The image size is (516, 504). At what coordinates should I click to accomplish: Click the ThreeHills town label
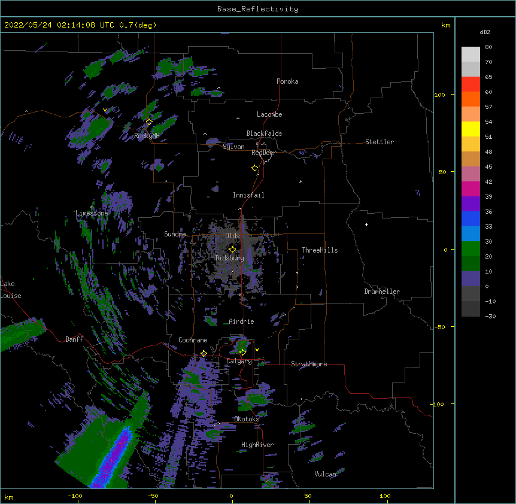coord(320,250)
